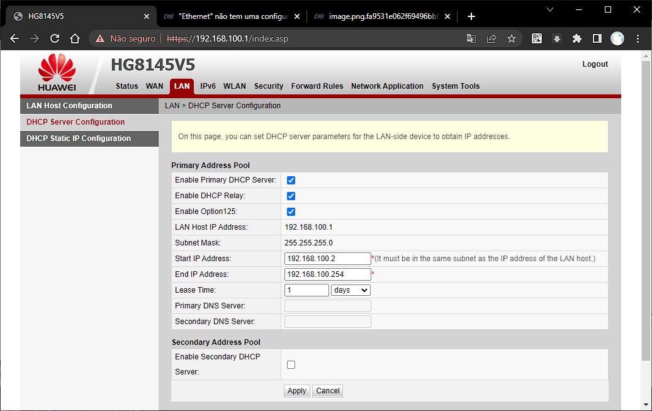
Task: Click the Secondary DNS Server field
Action: (328, 322)
